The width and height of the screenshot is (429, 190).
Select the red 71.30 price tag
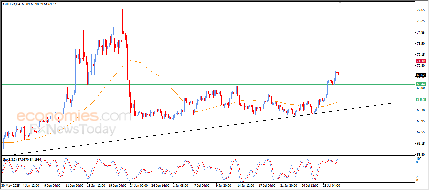[421, 61]
